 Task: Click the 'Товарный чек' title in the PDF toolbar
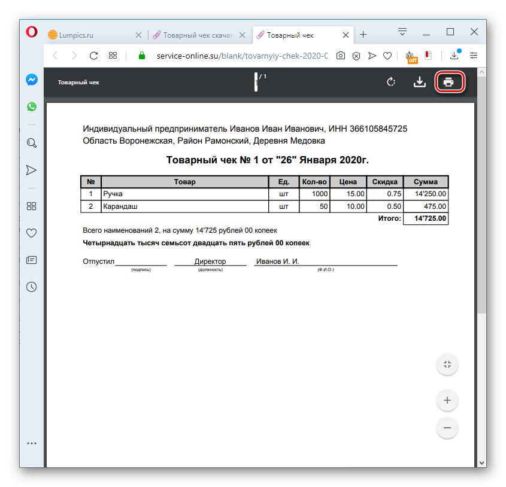pyautogui.click(x=78, y=83)
